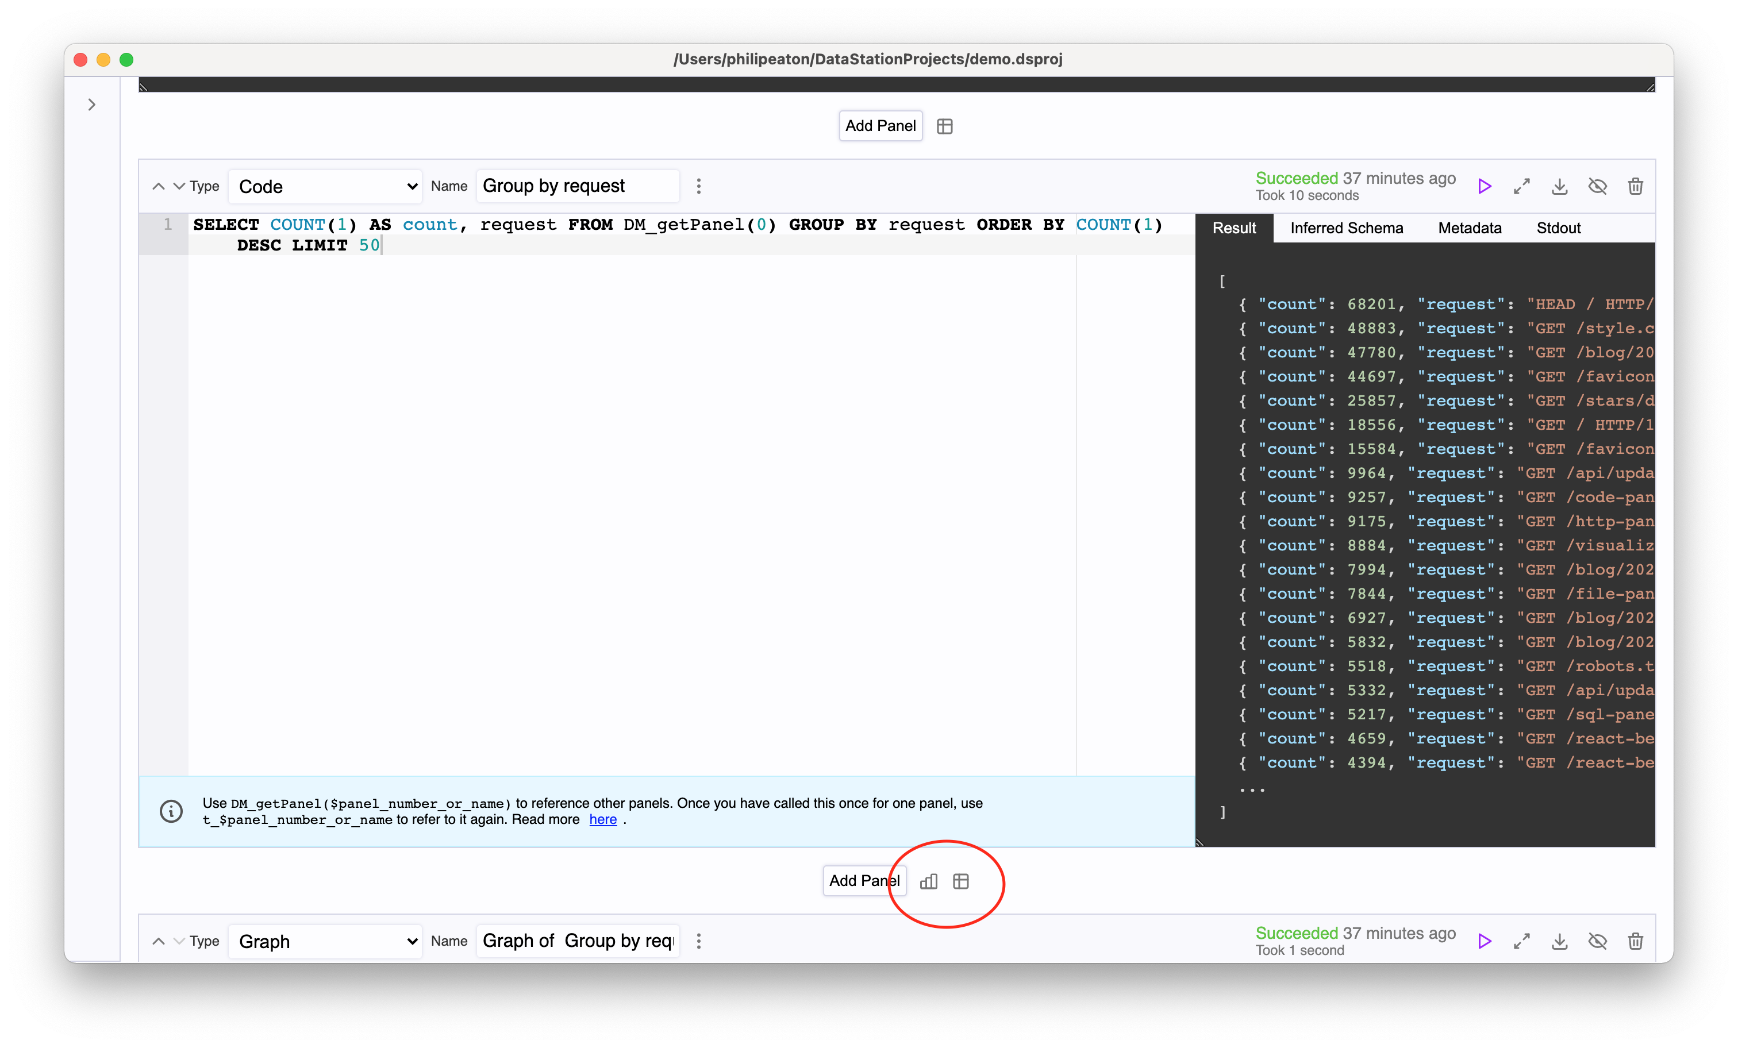Viewport: 1738px width, 1048px height.
Task: Click the result row with count 48883
Action: tap(1446, 328)
